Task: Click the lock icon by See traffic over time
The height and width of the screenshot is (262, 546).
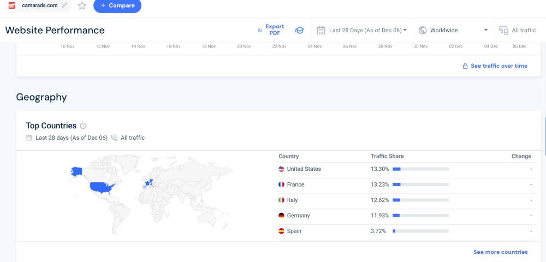Action: pyautogui.click(x=465, y=66)
